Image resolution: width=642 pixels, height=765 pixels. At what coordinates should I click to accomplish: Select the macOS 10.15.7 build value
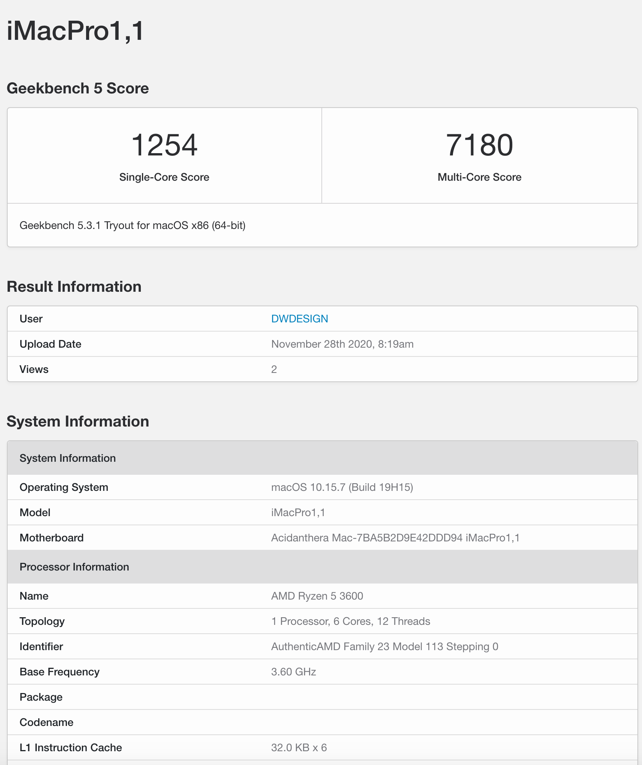342,487
